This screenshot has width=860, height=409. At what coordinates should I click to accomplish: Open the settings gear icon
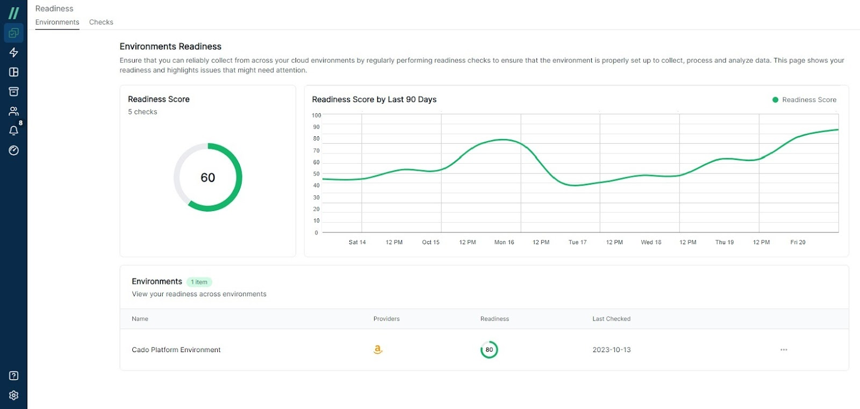pyautogui.click(x=14, y=395)
